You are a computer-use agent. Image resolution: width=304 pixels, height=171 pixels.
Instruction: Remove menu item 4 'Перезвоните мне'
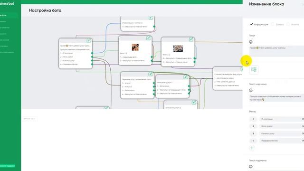[x=303, y=141]
